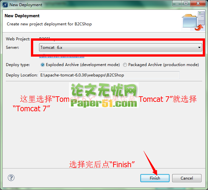This screenshot has width=208, height=190.
Task: Click the New Deployment title bar text
Action: 26,5
